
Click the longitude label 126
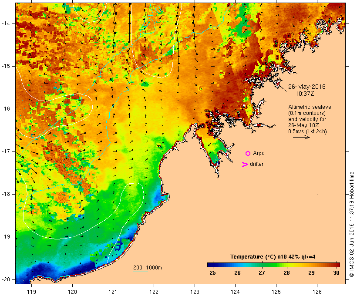(317, 292)
